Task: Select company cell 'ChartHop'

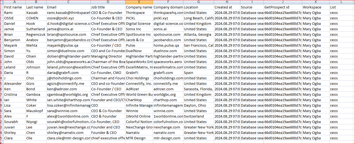Action: tap(139, 100)
